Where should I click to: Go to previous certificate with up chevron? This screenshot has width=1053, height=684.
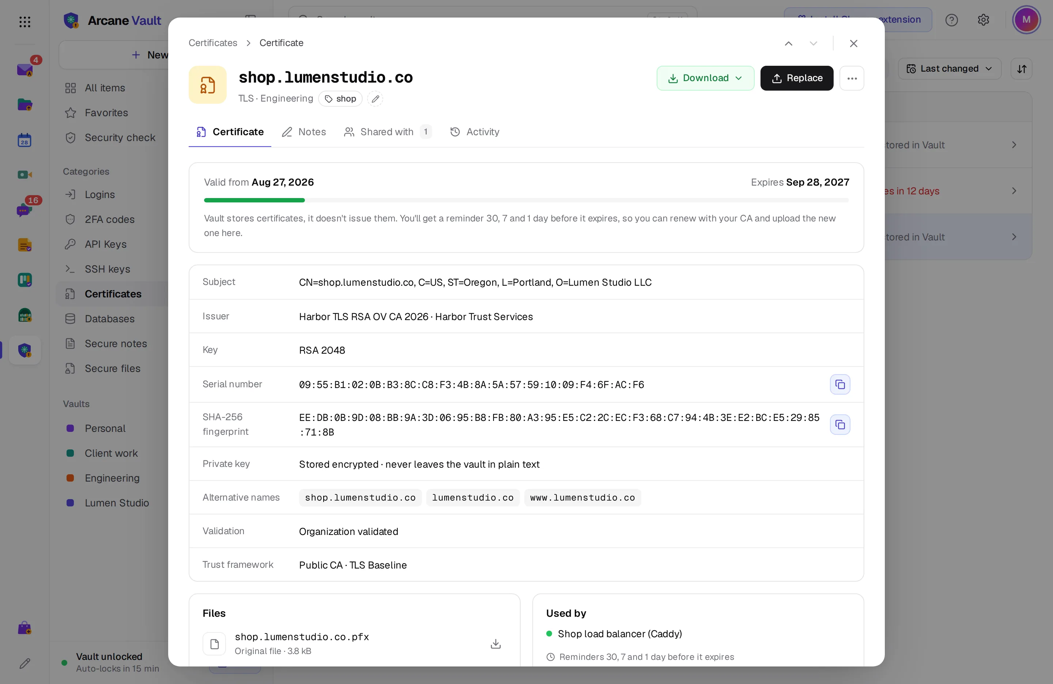point(788,43)
